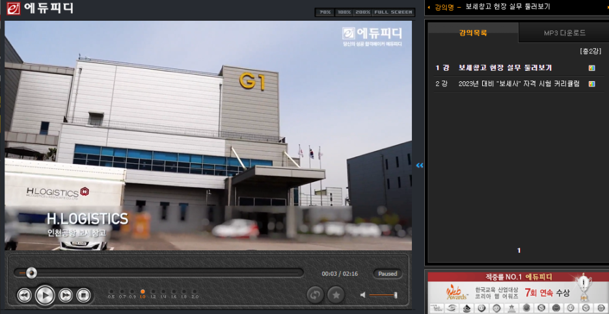Start playback with the play button

[x=45, y=295]
